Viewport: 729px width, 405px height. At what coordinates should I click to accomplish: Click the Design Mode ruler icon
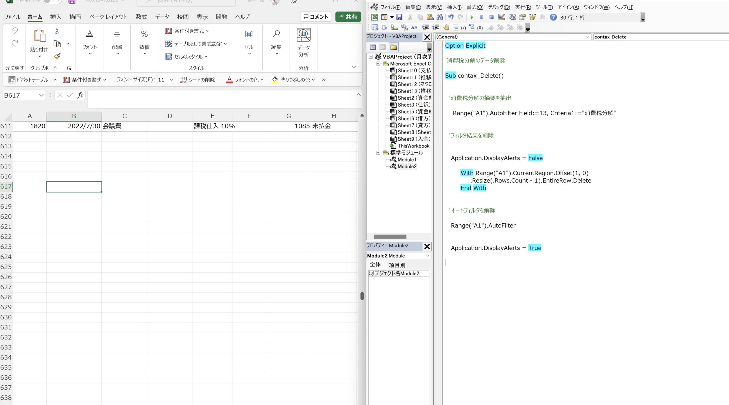pos(501,17)
